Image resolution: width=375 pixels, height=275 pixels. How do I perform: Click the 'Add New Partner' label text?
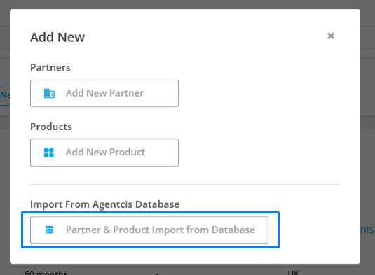coord(104,93)
